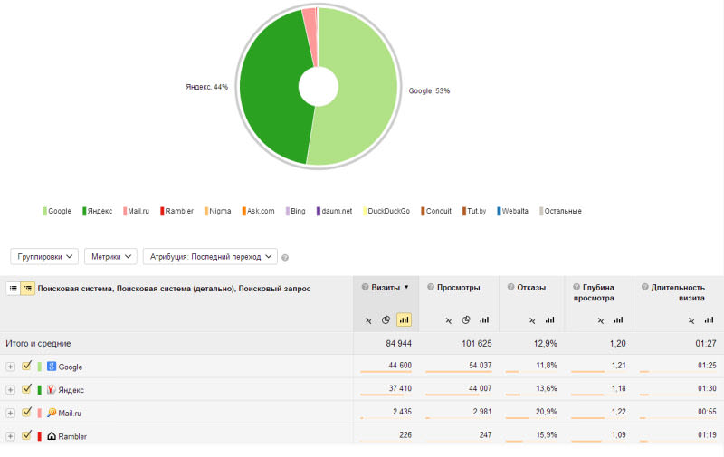Uncheck the Яндекс row checkbox
The image size is (724, 457).
point(26,389)
